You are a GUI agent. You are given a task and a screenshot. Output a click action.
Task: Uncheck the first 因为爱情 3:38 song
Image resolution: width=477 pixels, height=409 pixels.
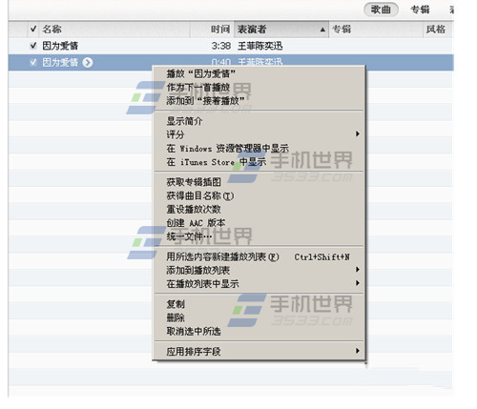click(33, 46)
